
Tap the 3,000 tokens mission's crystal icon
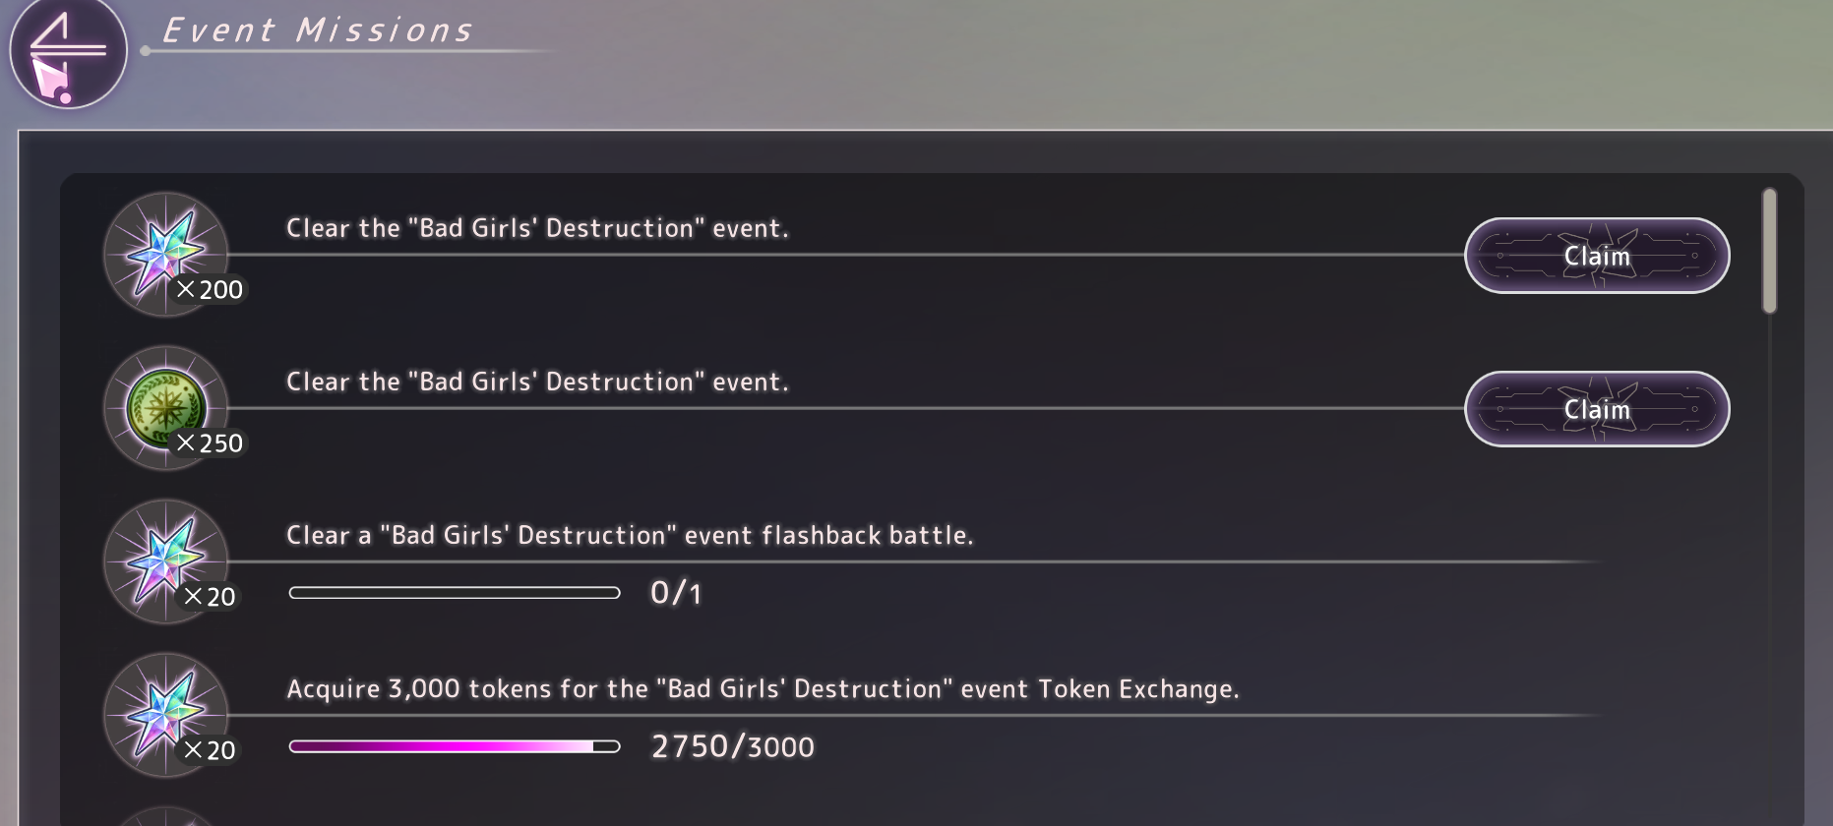tap(165, 712)
